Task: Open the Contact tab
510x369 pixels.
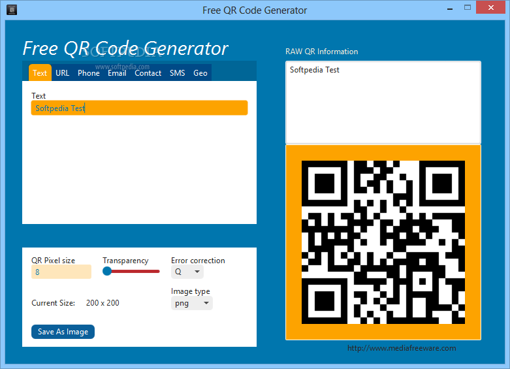Action: coord(148,73)
